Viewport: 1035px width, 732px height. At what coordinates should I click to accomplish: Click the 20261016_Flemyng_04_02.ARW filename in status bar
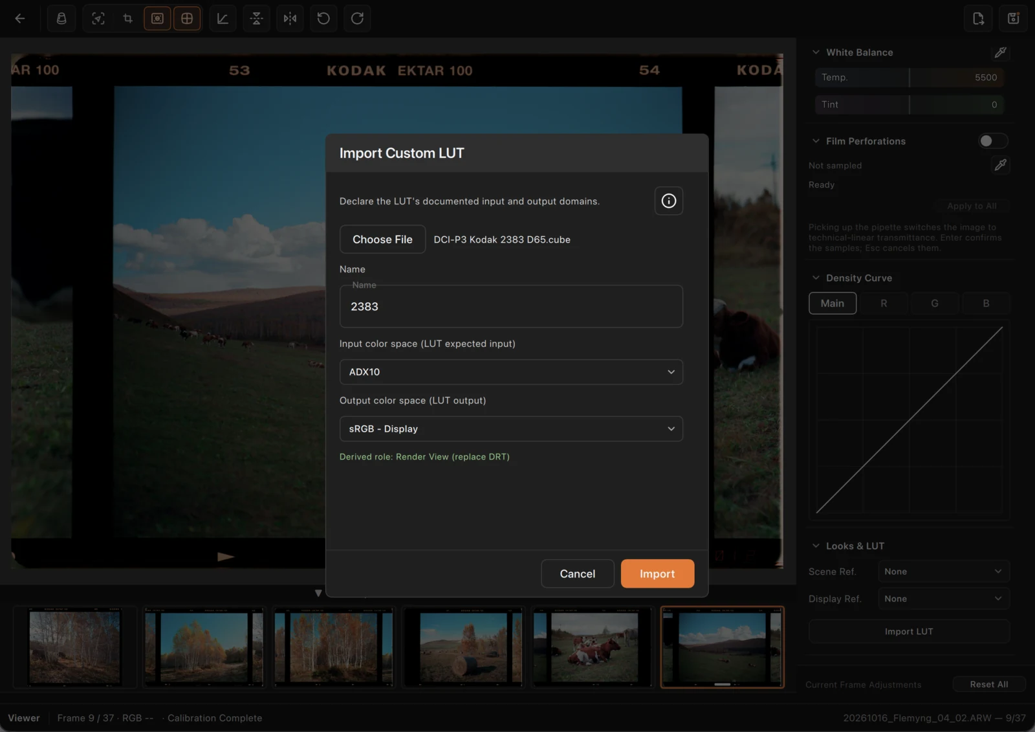tap(917, 718)
